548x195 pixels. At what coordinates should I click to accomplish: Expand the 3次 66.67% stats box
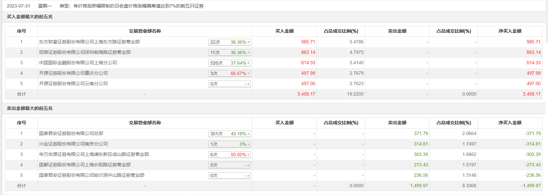(229, 73)
